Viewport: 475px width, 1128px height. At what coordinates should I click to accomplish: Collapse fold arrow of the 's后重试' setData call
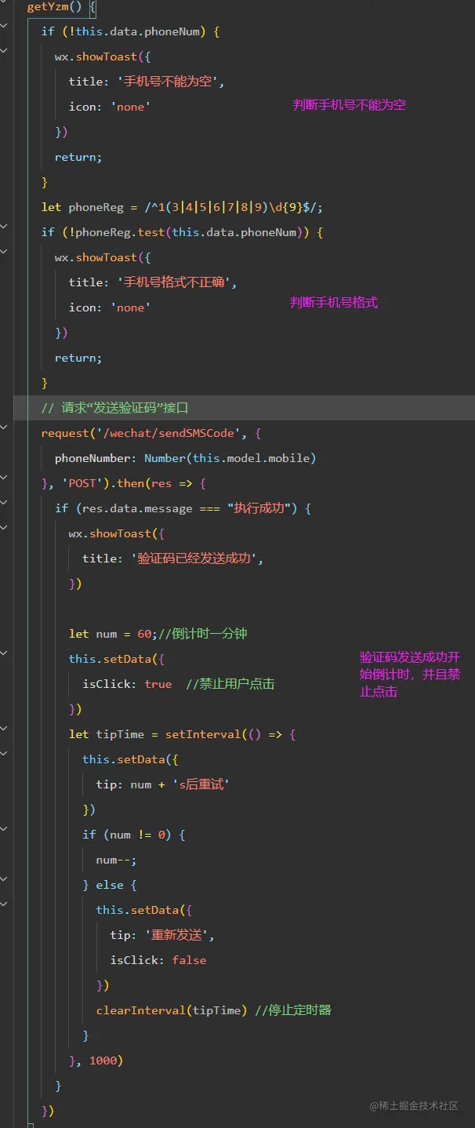[4, 753]
